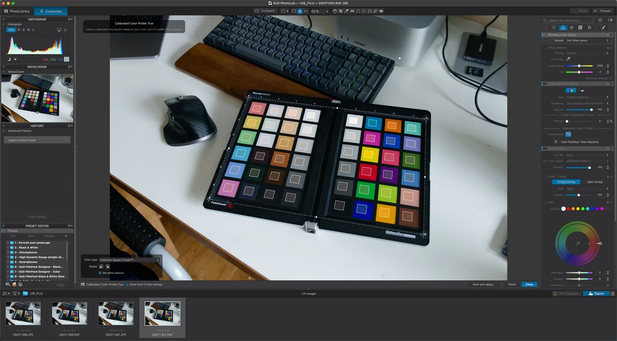This screenshot has height=341, width=617.
Task: Click Save and apply... button
Action: point(483,284)
